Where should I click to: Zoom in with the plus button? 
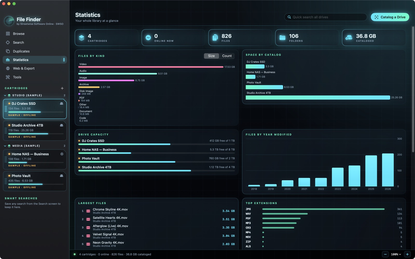click(407, 254)
